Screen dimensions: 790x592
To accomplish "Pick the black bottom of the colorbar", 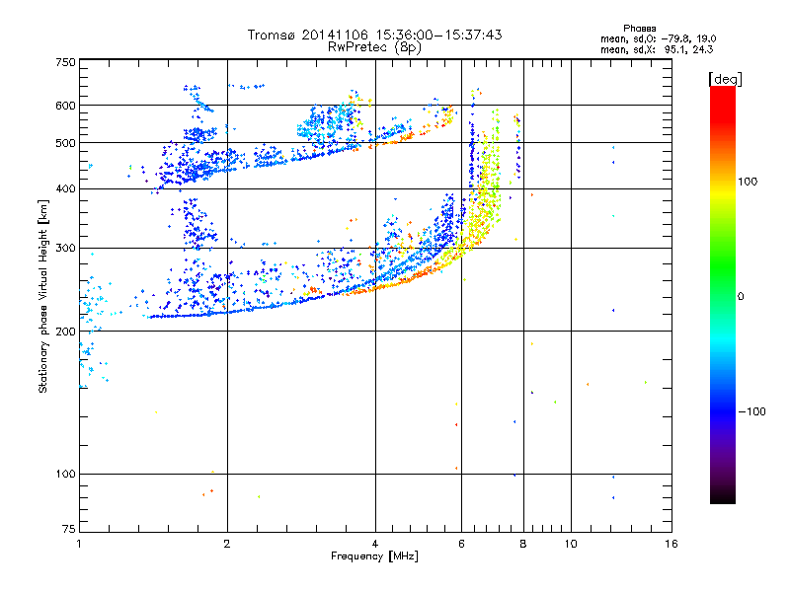I will tap(723, 496).
